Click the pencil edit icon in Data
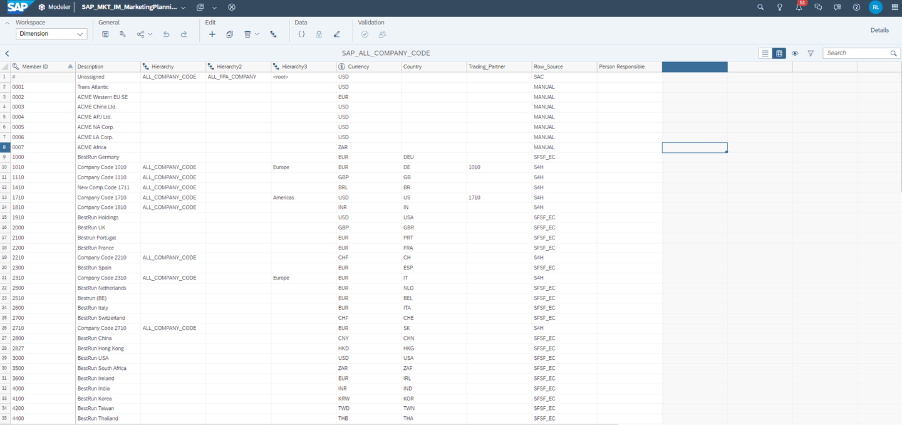Viewport: 902px width, 425px height. [x=337, y=34]
